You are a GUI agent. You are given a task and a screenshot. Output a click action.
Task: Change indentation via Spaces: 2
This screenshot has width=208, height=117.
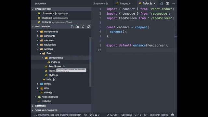pyautogui.click(x=126, y=115)
